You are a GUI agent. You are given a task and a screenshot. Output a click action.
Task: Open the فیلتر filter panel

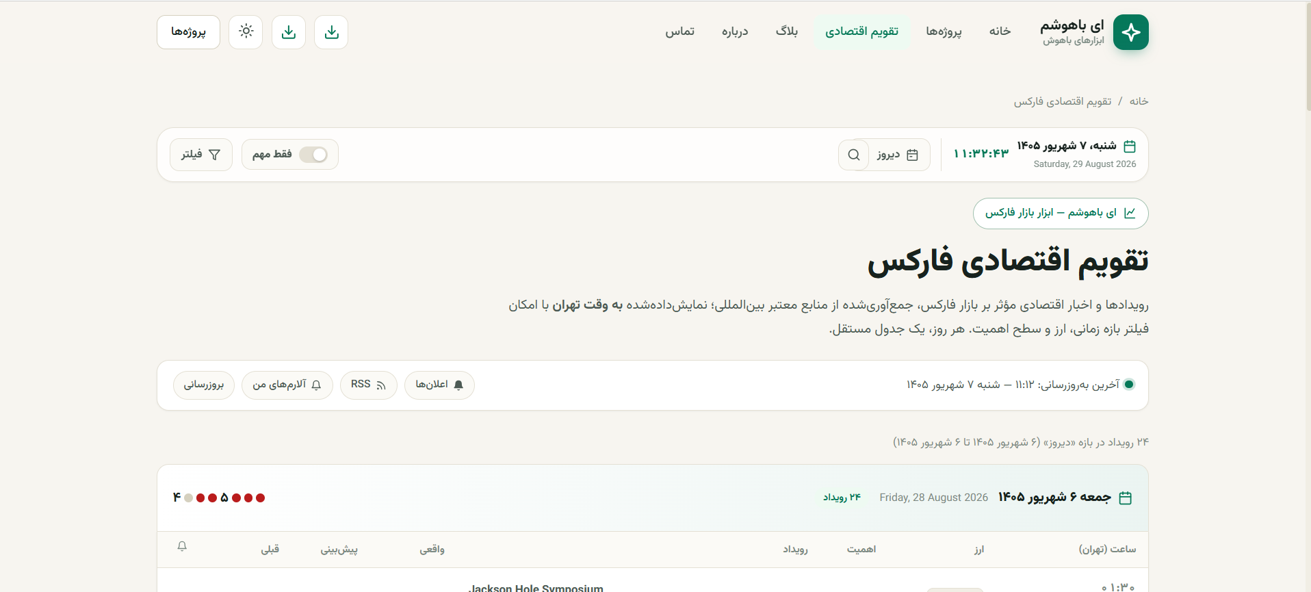[201, 155]
